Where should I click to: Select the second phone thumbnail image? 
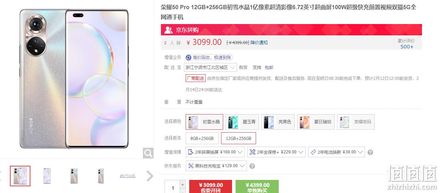(x=47, y=176)
